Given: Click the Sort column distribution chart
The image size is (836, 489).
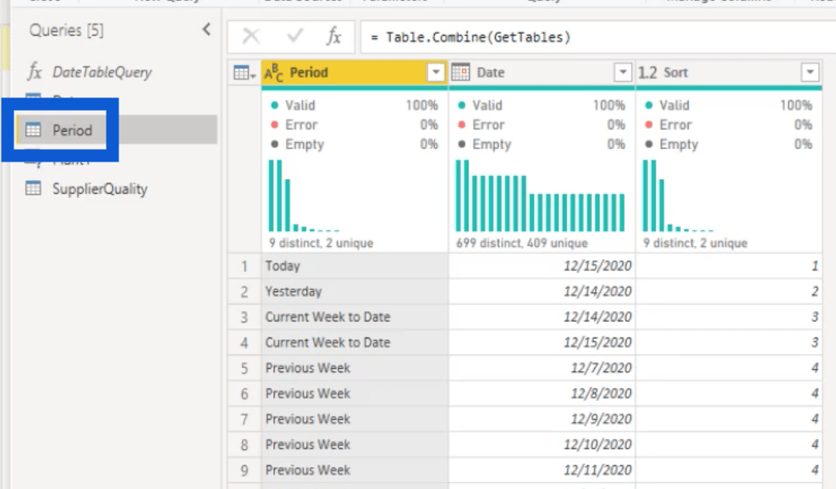Looking at the screenshot, I should point(678,195).
